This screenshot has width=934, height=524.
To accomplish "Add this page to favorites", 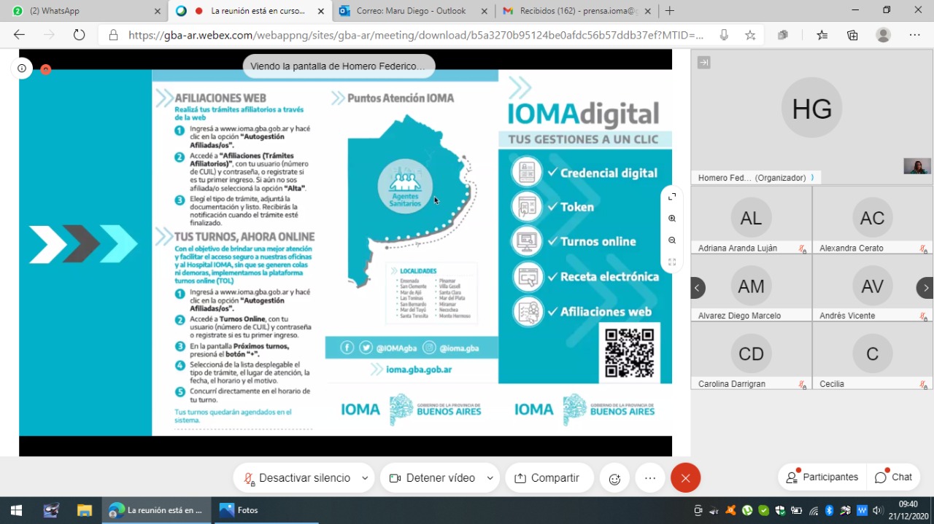I will pos(750,35).
